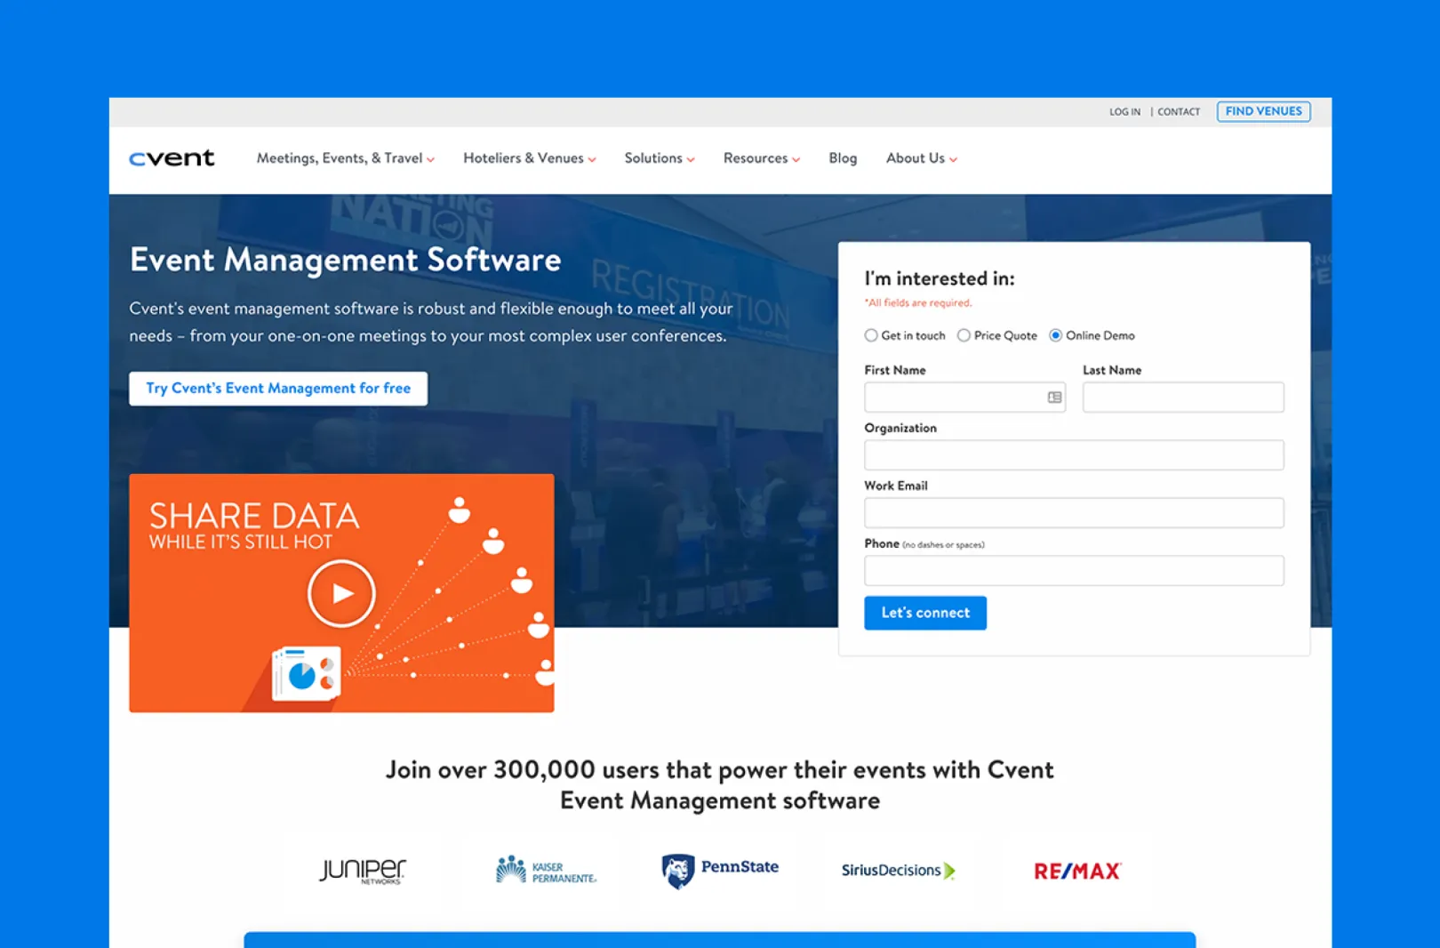Open the Solutions dropdown menu
This screenshot has width=1440, height=948.
point(659,158)
